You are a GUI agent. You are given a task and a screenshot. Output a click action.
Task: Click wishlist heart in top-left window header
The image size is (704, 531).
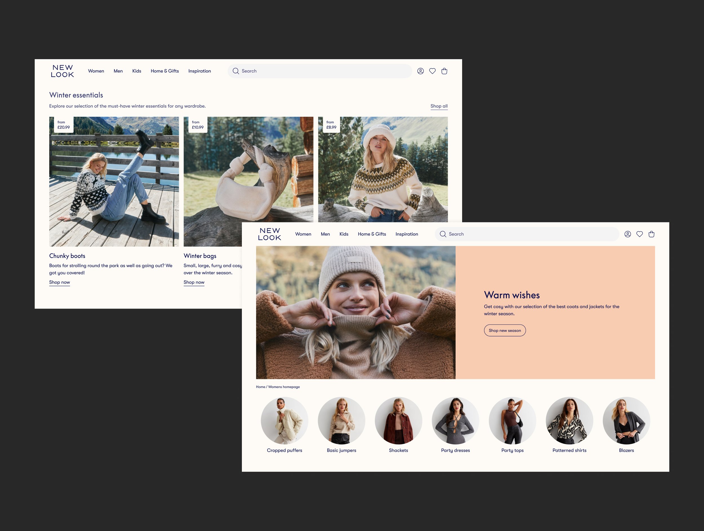432,71
